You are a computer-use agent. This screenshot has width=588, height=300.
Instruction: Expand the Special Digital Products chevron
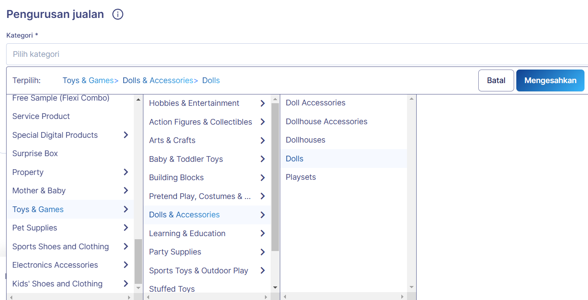(126, 135)
